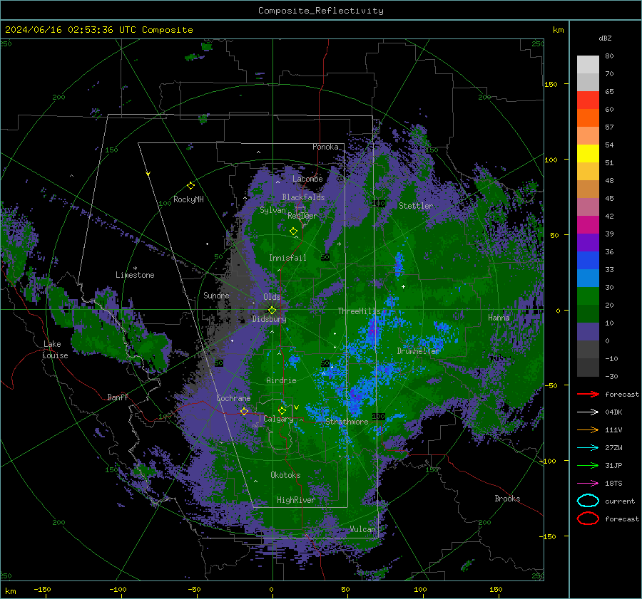This screenshot has width=642, height=599.
Task: Click the Limestone label
Action: click(x=135, y=275)
